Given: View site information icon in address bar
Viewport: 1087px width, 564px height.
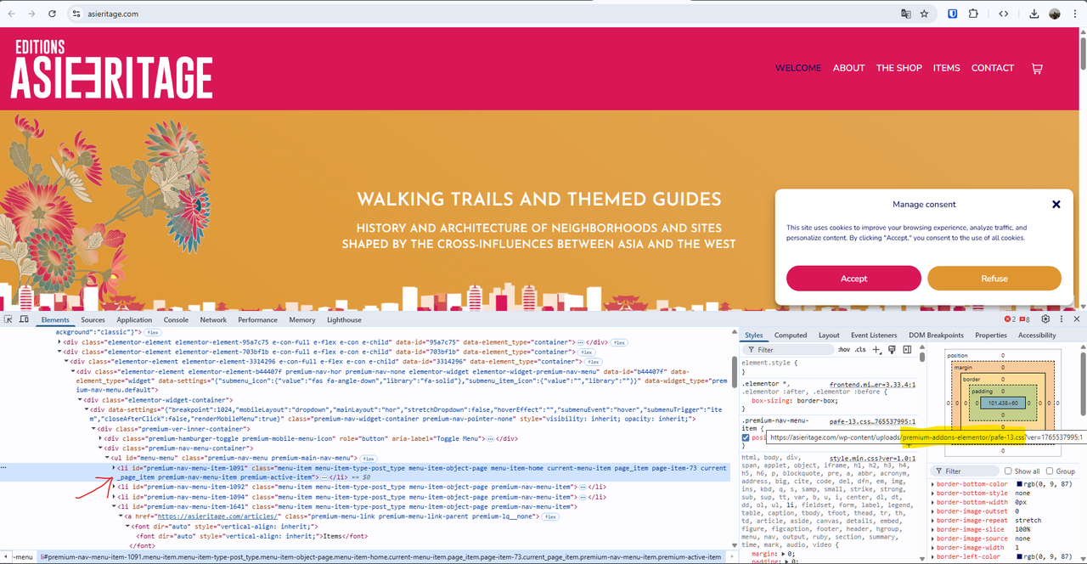Looking at the screenshot, I should point(76,14).
